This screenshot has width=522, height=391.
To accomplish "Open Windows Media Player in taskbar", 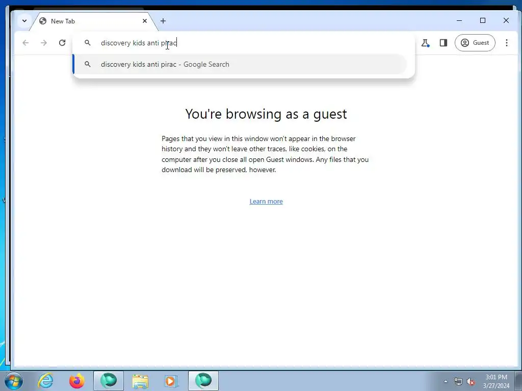I will 172,381.
